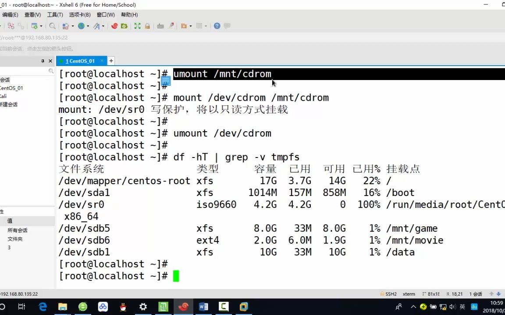Show hidden tray icons chevron
505x315 pixels.
[x=413, y=307]
